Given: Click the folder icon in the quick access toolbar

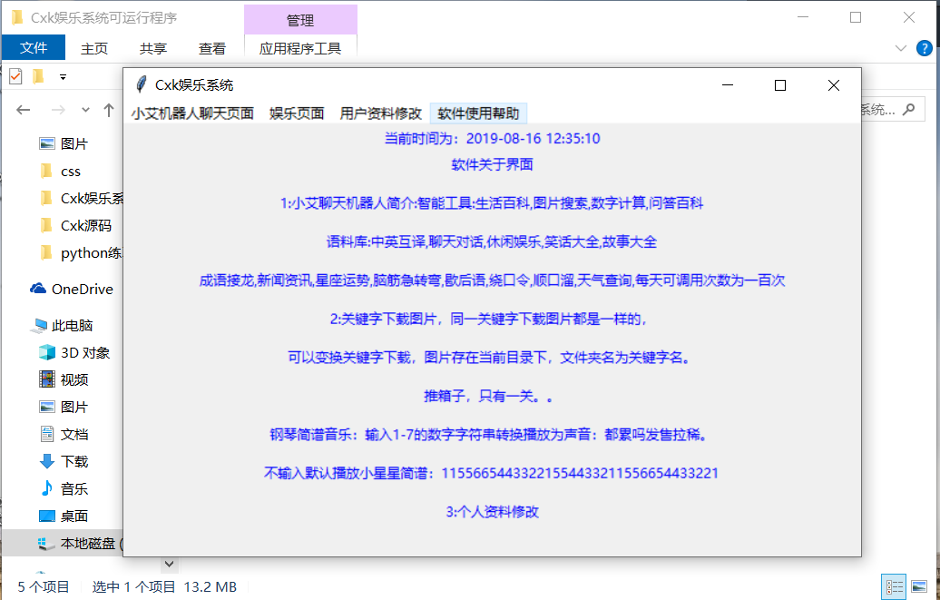Looking at the screenshot, I should 36,76.
